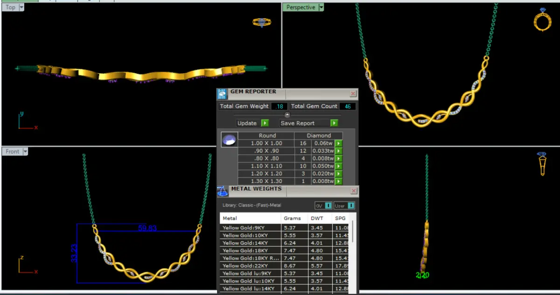Click the round gem shape thumbnail
The width and height of the screenshot is (560, 295).
[230, 140]
